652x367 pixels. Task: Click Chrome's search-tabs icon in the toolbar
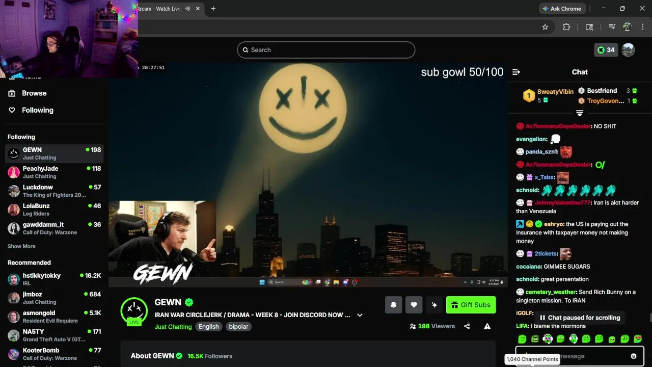point(589,27)
